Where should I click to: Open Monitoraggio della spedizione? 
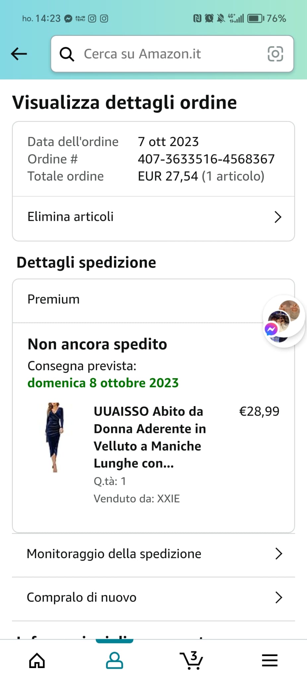tap(114, 554)
